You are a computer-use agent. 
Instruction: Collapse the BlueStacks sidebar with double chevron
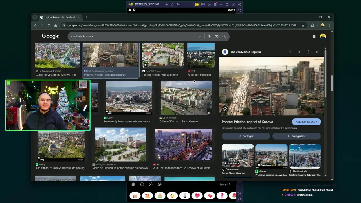pyautogui.click(x=239, y=5)
